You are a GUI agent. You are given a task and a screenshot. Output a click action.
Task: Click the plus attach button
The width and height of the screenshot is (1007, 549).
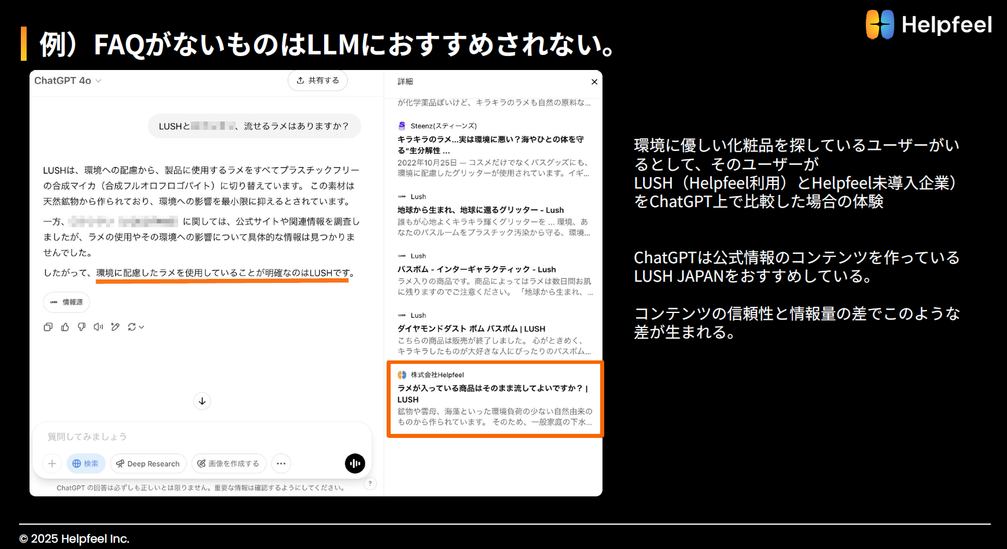[x=52, y=463]
